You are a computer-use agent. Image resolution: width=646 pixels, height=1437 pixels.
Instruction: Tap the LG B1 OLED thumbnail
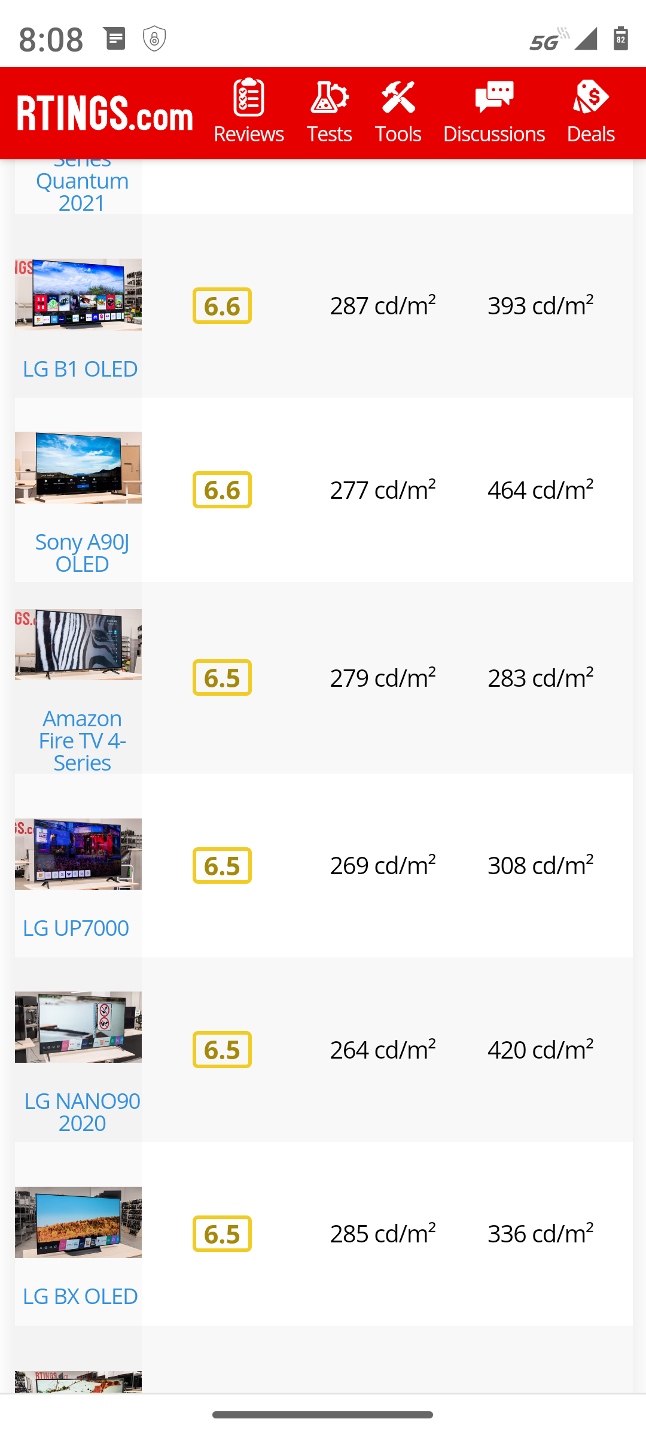pos(78,295)
